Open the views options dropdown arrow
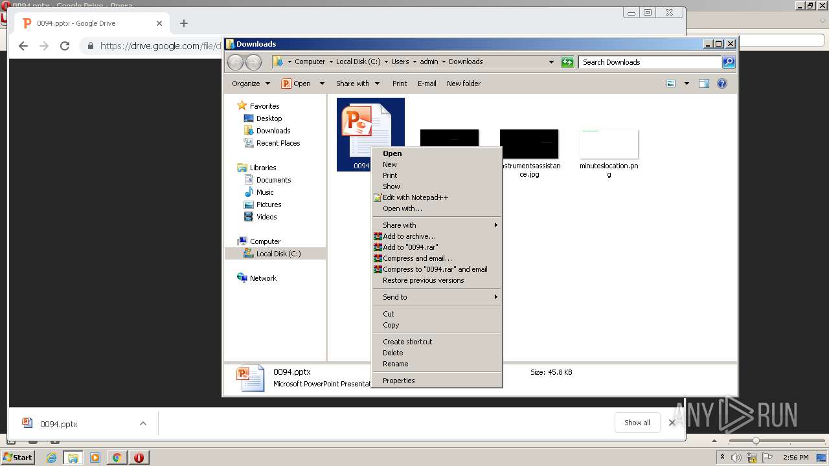The width and height of the screenshot is (829, 466). coord(687,83)
